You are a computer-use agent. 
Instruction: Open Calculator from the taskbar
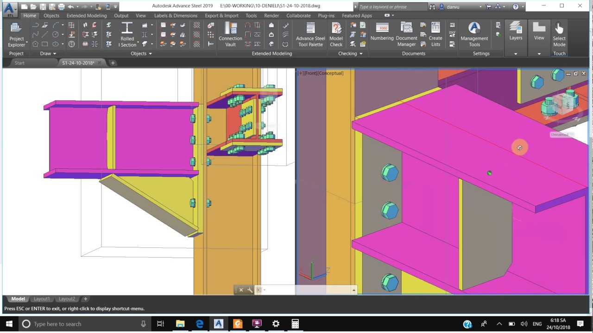coord(295,324)
